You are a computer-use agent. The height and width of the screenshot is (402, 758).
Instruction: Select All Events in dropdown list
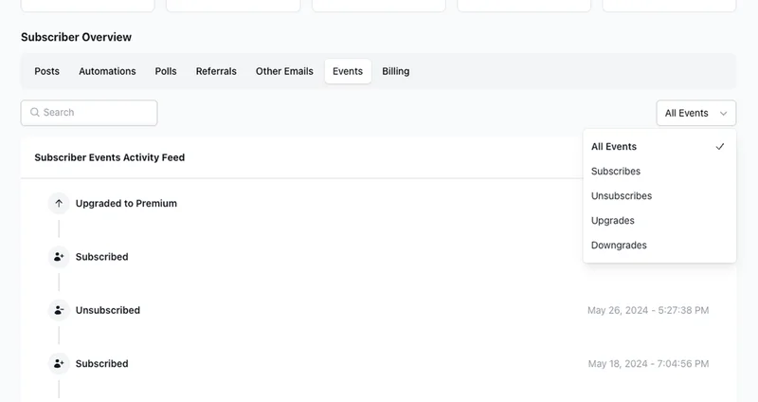coord(614,147)
